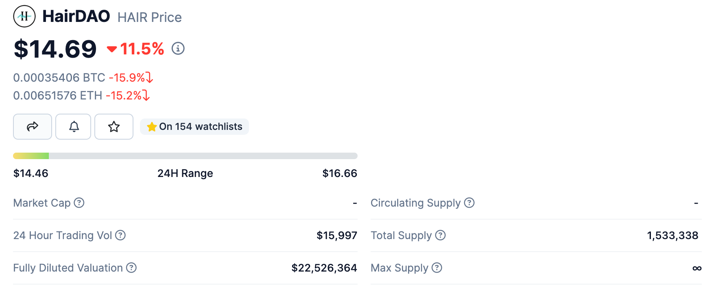716x302 pixels.
Task: Click the $22,526,364 valuation value
Action: click(x=324, y=268)
